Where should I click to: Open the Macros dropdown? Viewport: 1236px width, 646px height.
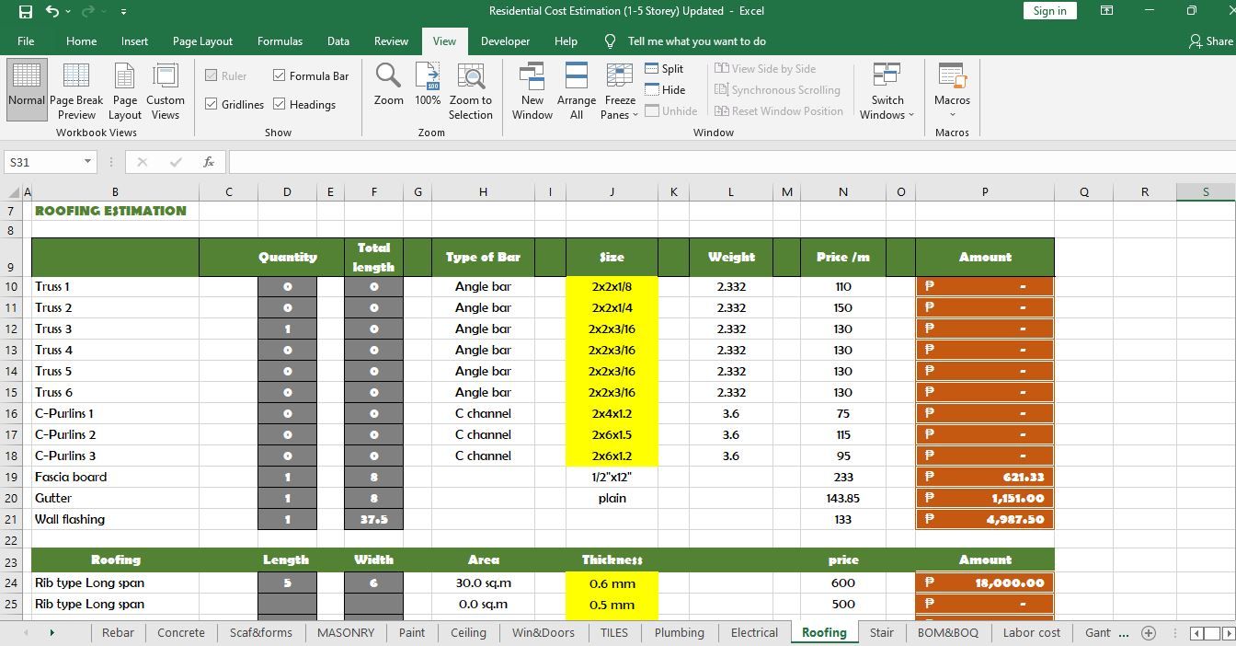pos(952,90)
